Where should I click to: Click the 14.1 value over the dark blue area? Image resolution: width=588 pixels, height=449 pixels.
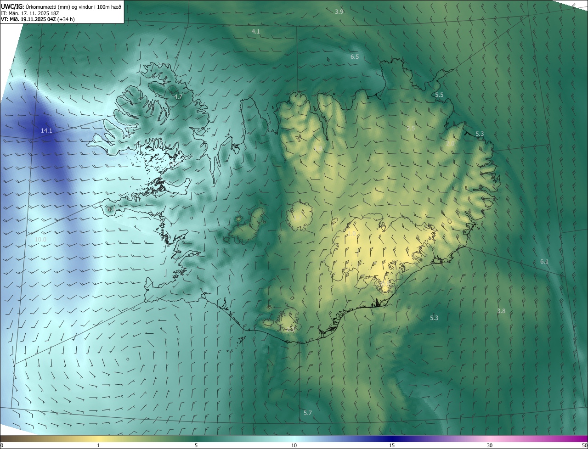[46, 131]
